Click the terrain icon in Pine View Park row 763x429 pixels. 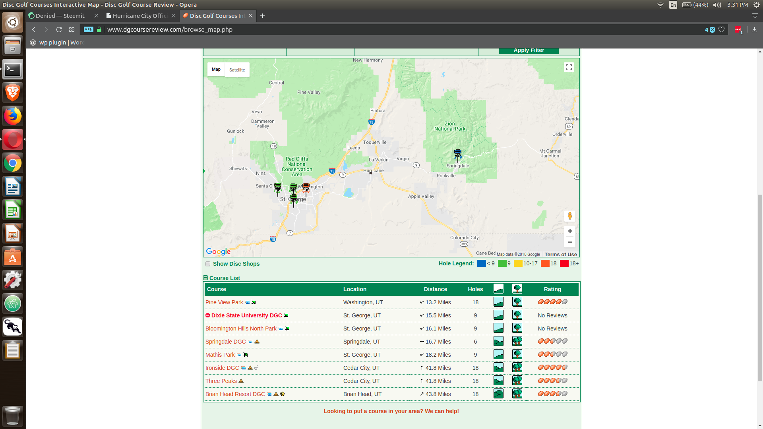(498, 302)
